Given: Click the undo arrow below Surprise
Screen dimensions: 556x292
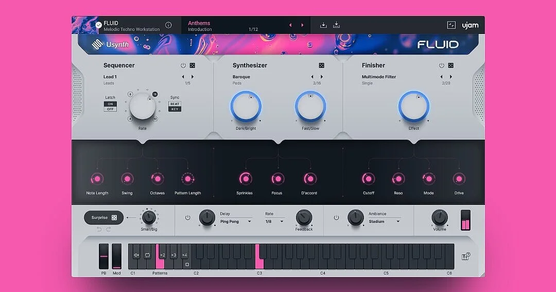Looking at the screenshot, I should [x=99, y=229].
